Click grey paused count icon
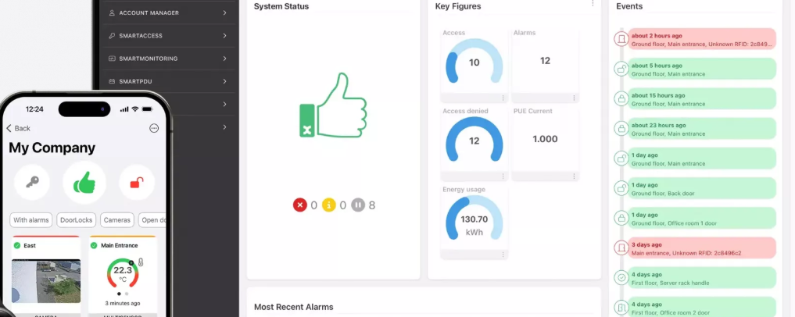The height and width of the screenshot is (317, 795). click(x=358, y=205)
